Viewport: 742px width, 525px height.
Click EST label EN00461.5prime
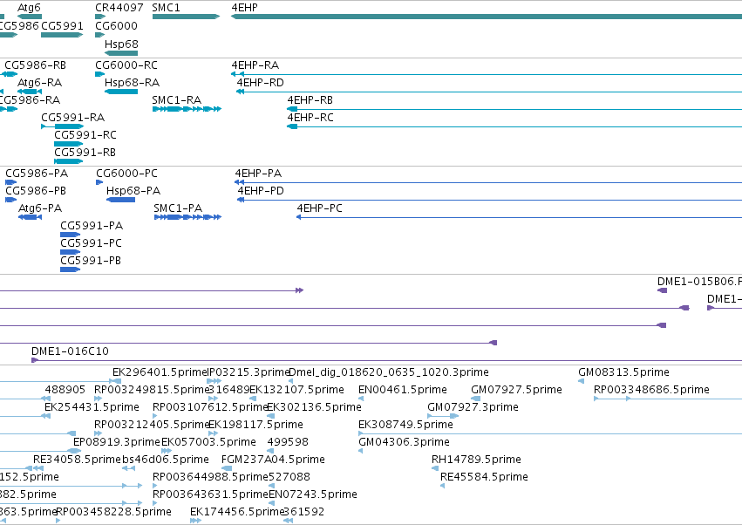point(403,390)
